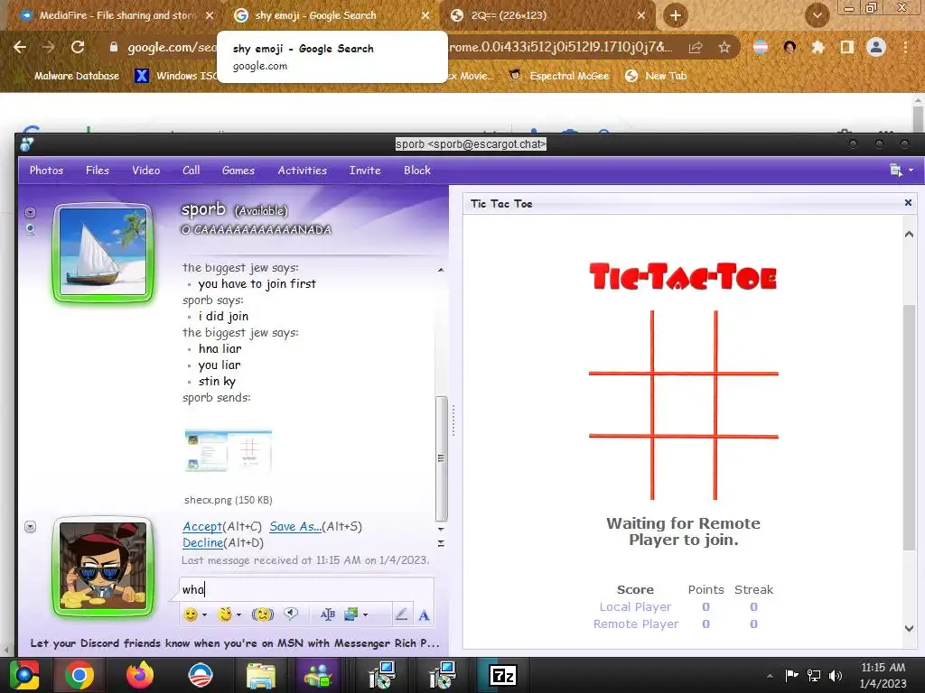Viewport: 925px width, 693px height.
Task: Click the shecx.png image thumbnail
Action: (229, 451)
